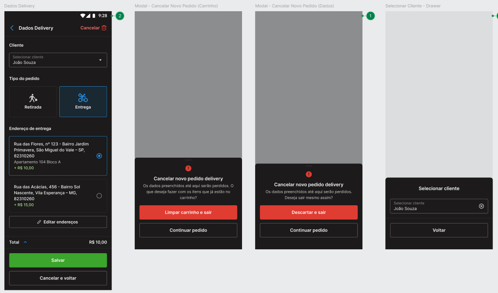The width and height of the screenshot is (498, 293).
Task: Click Continuar pedido in the Carrinho modal
Action: (x=188, y=230)
